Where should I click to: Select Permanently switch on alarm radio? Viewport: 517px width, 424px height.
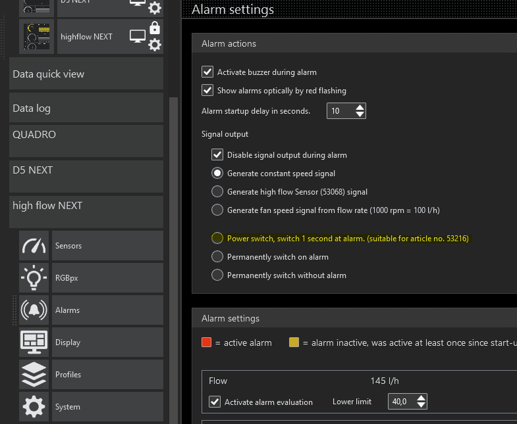[x=217, y=256]
